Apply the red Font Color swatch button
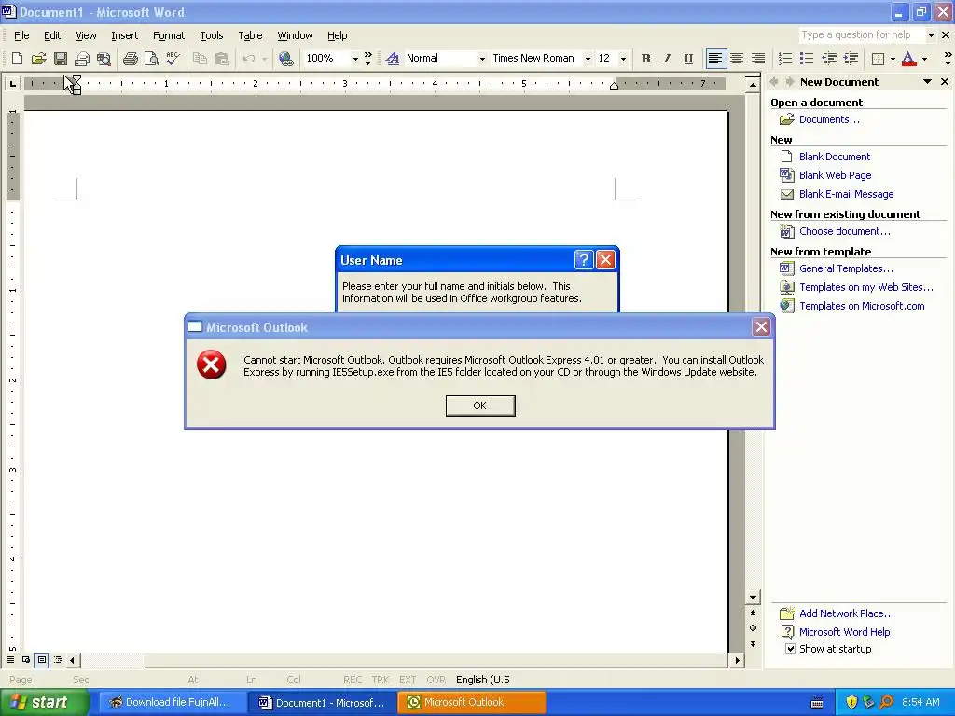Image resolution: width=955 pixels, height=716 pixels. point(908,59)
